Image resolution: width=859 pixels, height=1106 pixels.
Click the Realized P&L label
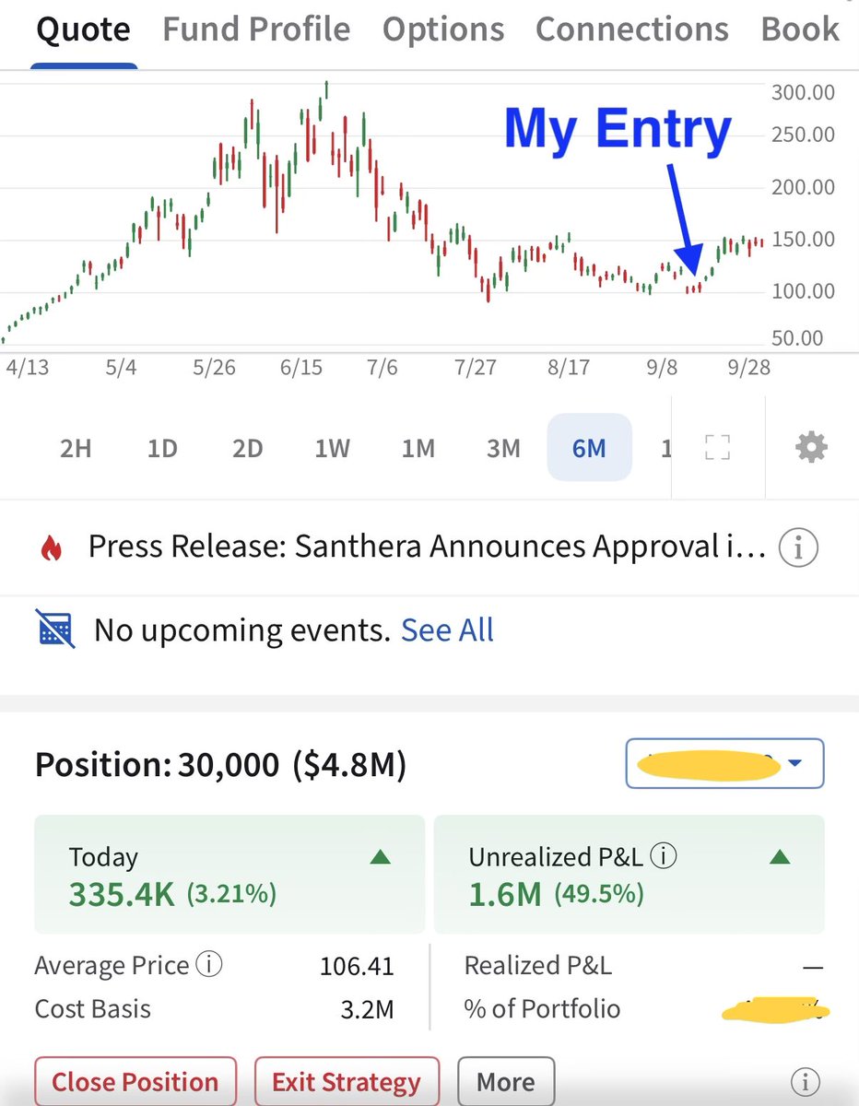(x=538, y=966)
